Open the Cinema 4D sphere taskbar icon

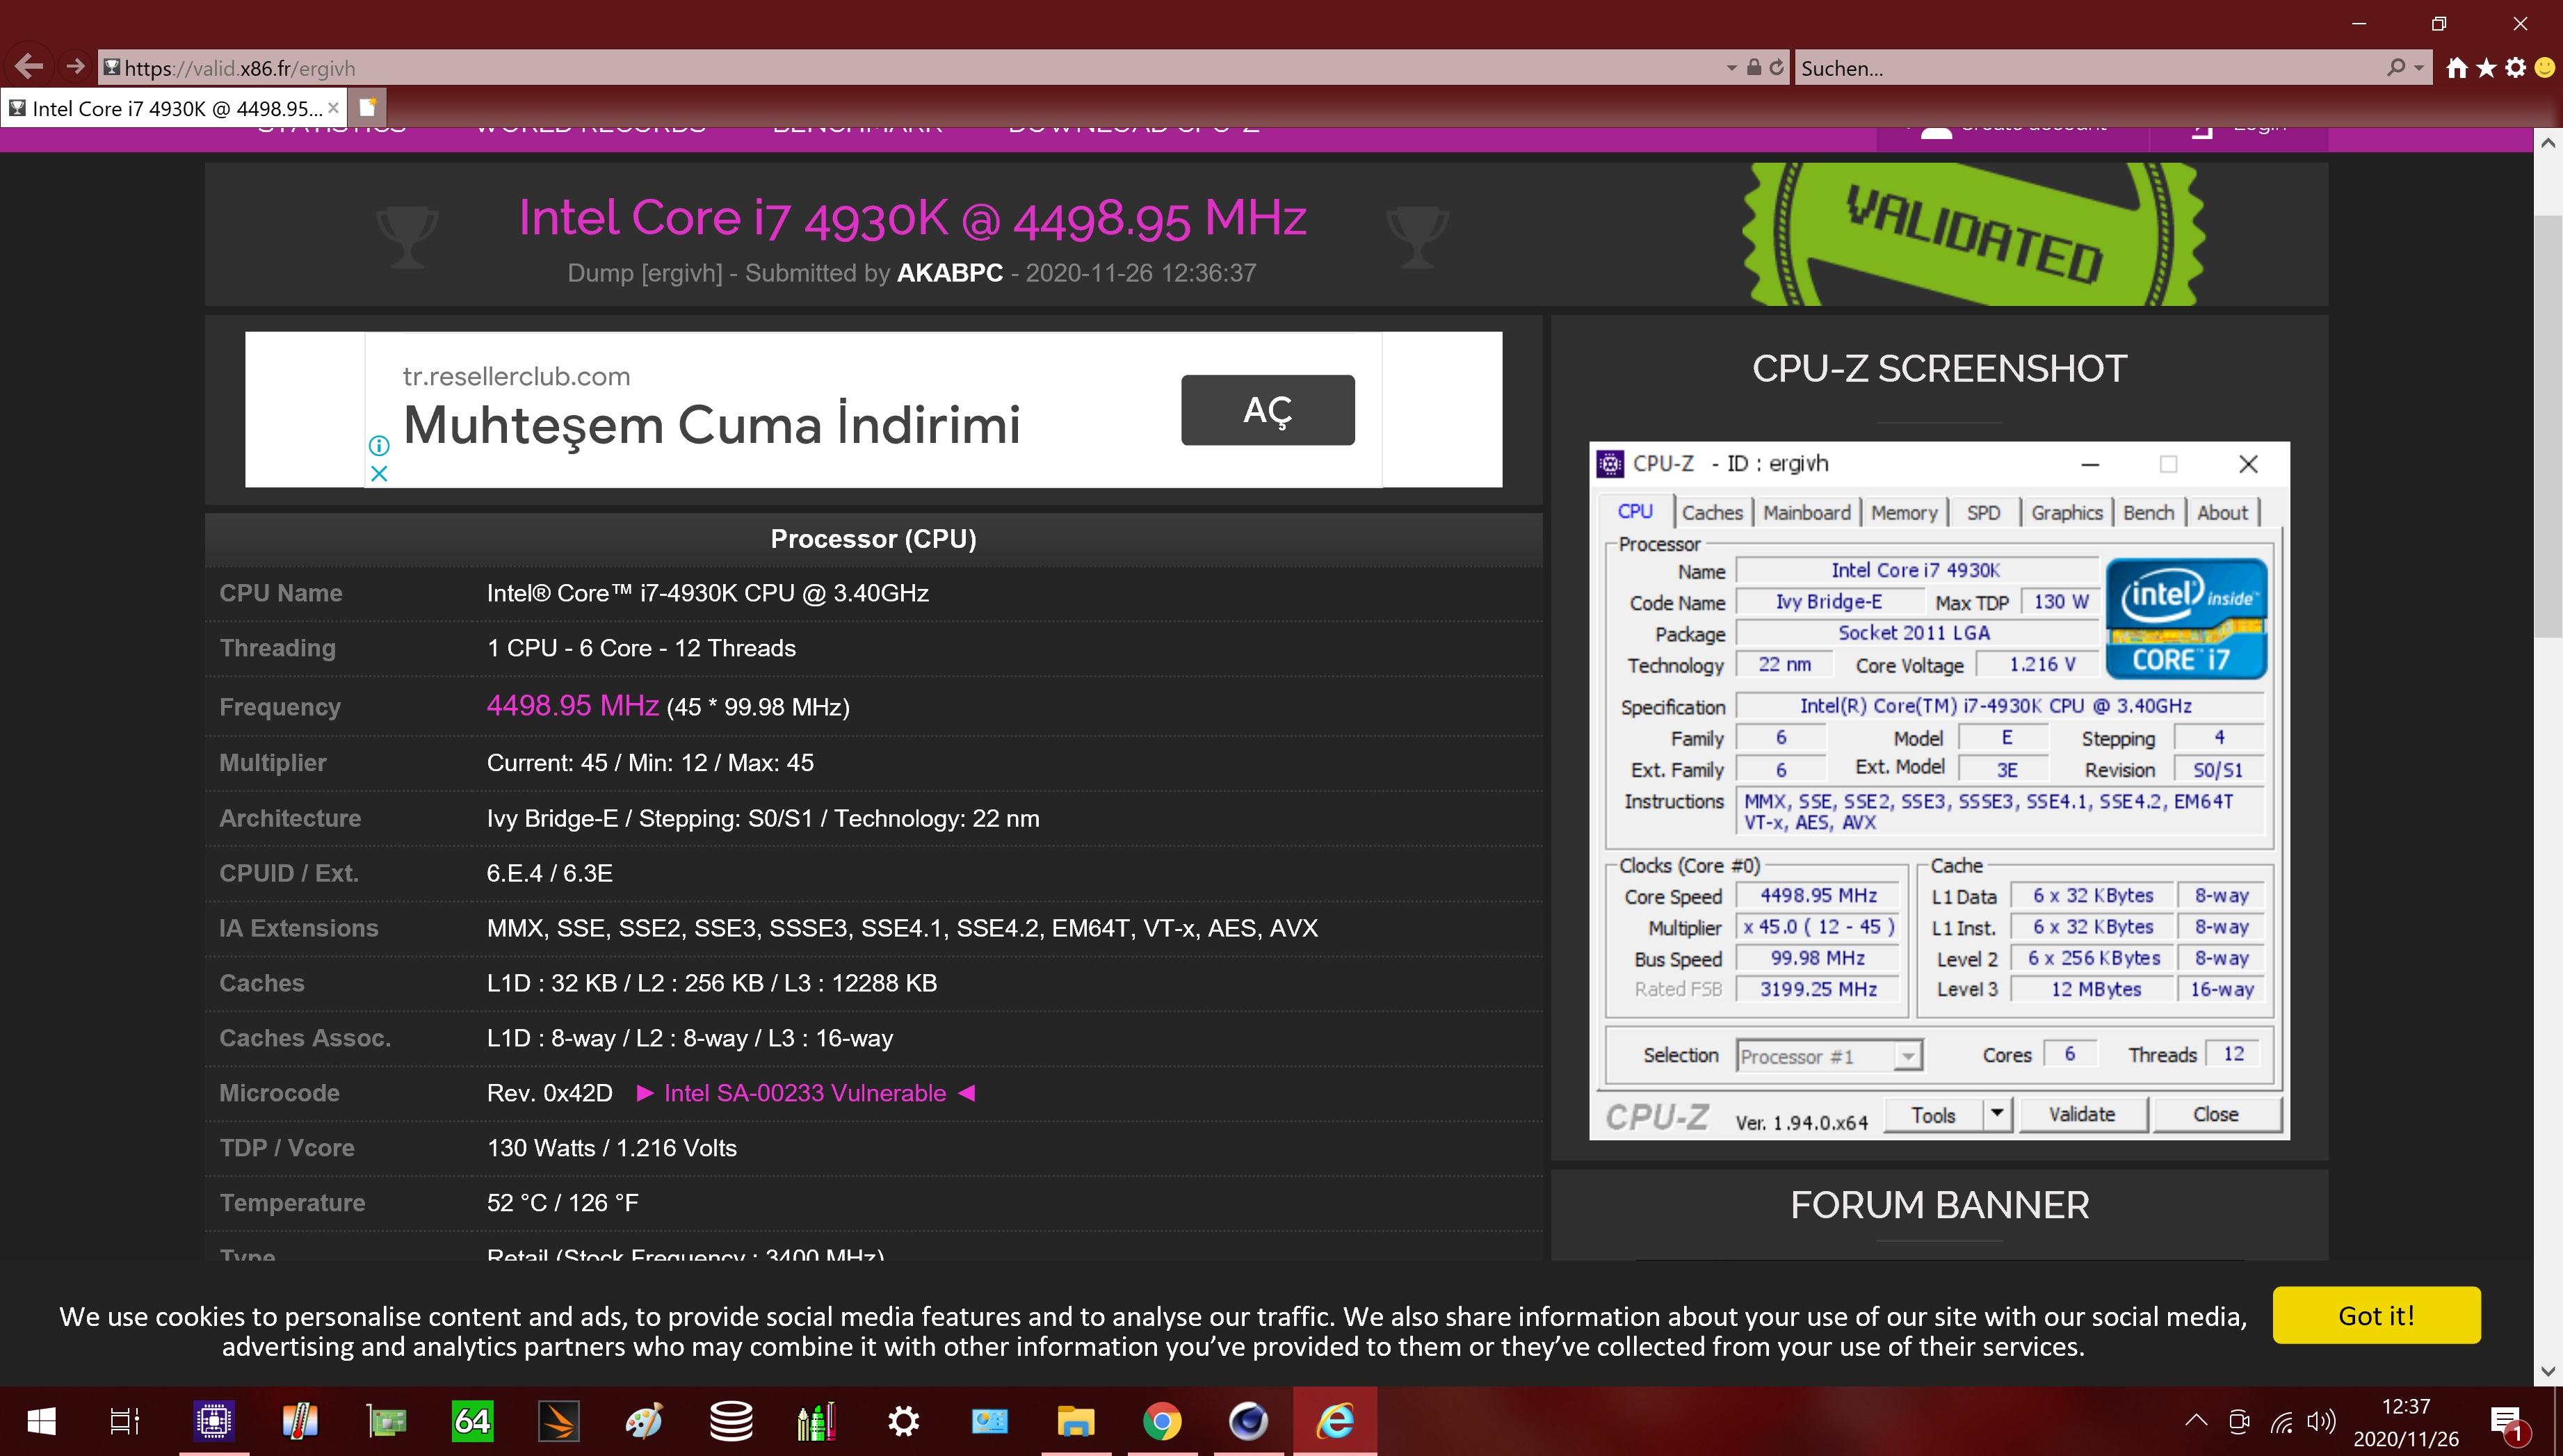[x=1248, y=1421]
